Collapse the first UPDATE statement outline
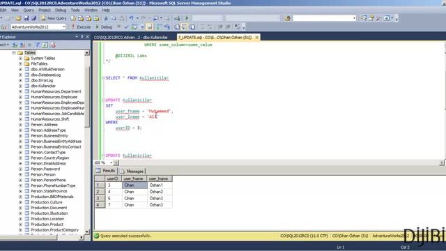This screenshot has height=251, width=446. (104, 100)
